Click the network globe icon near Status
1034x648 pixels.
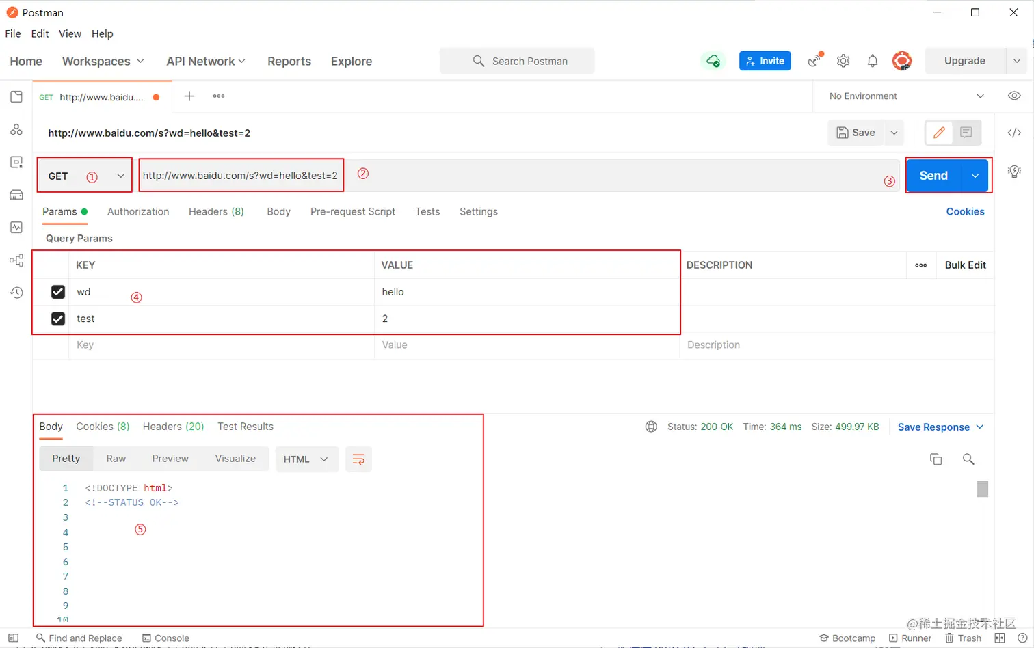[651, 427]
